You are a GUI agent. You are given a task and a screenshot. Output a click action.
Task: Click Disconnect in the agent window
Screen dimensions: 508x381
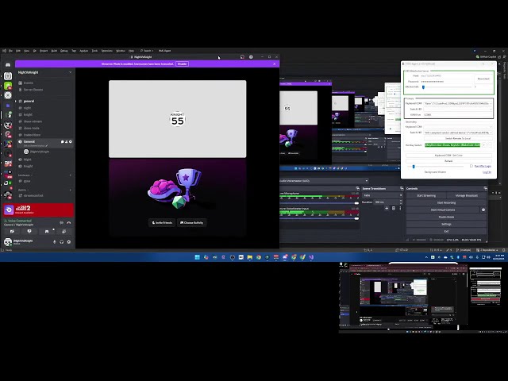pyautogui.click(x=483, y=79)
